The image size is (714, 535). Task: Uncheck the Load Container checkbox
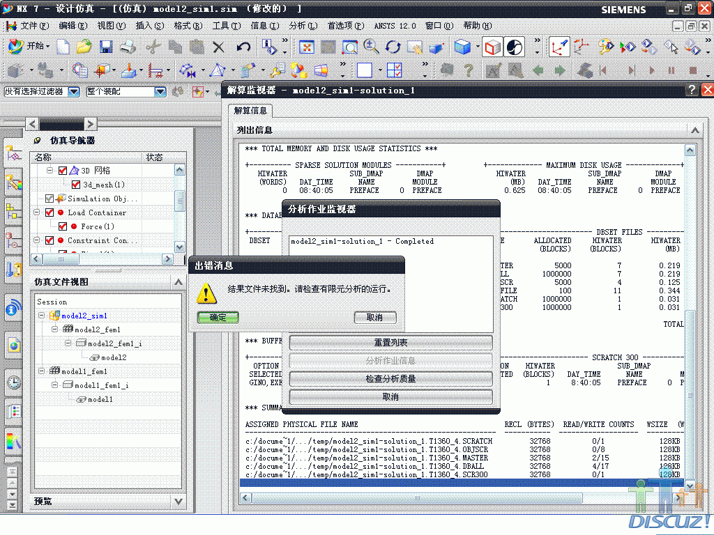pos(50,212)
